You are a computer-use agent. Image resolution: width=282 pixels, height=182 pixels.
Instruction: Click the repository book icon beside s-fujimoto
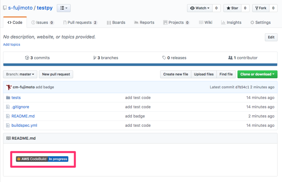coord(5,8)
